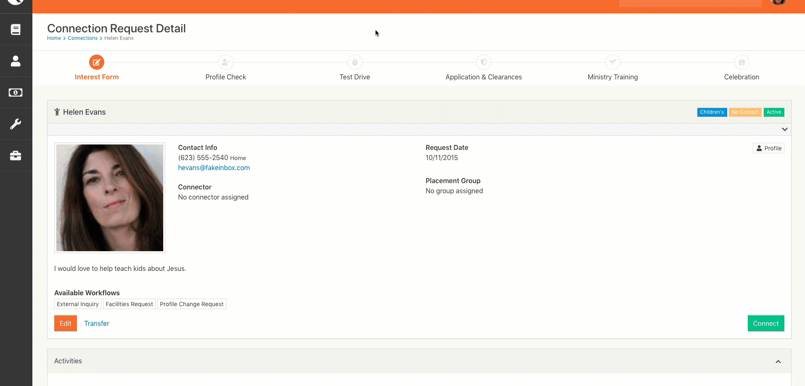The width and height of the screenshot is (805, 386).
Task: Click the orange Edit button
Action: tap(66, 323)
